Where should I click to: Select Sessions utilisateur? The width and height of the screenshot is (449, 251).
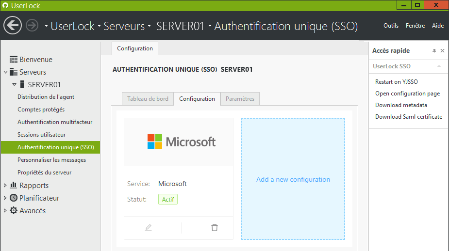coord(42,135)
